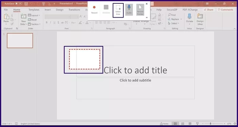Apply text highlight color
The width and height of the screenshot is (238, 127).
click(x=80, y=23)
